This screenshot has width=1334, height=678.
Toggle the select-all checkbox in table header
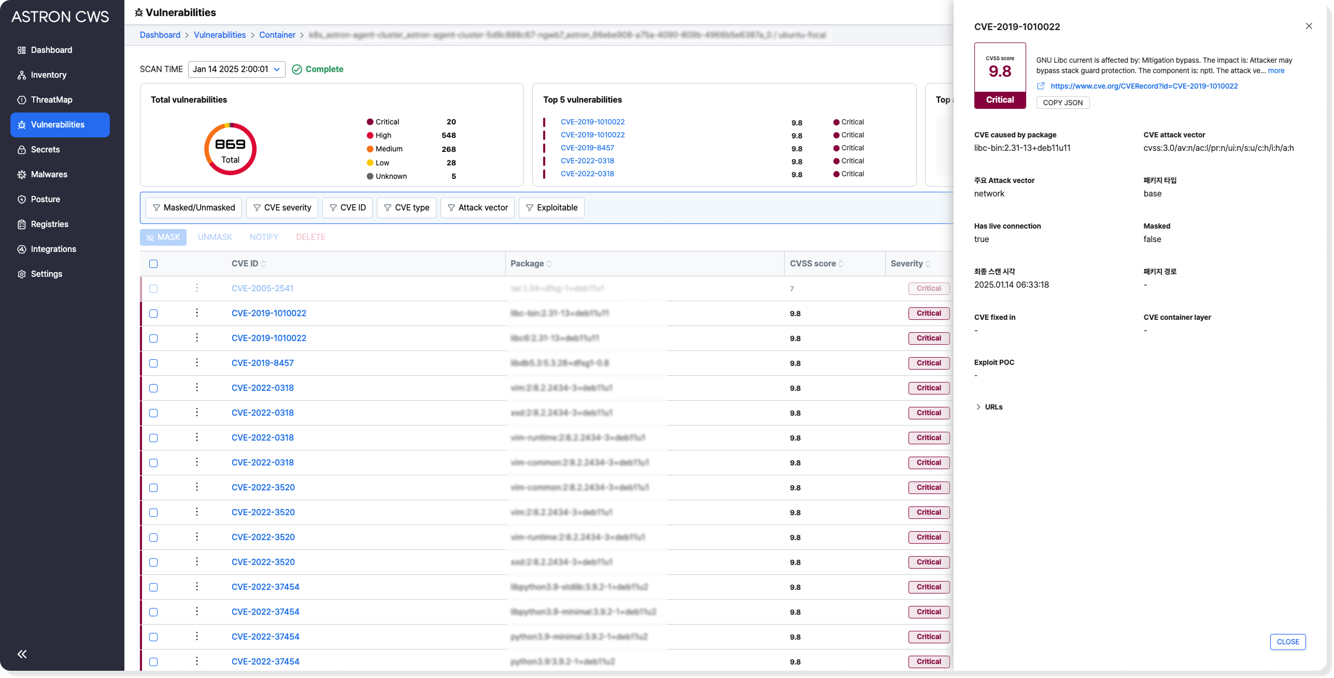tap(153, 264)
